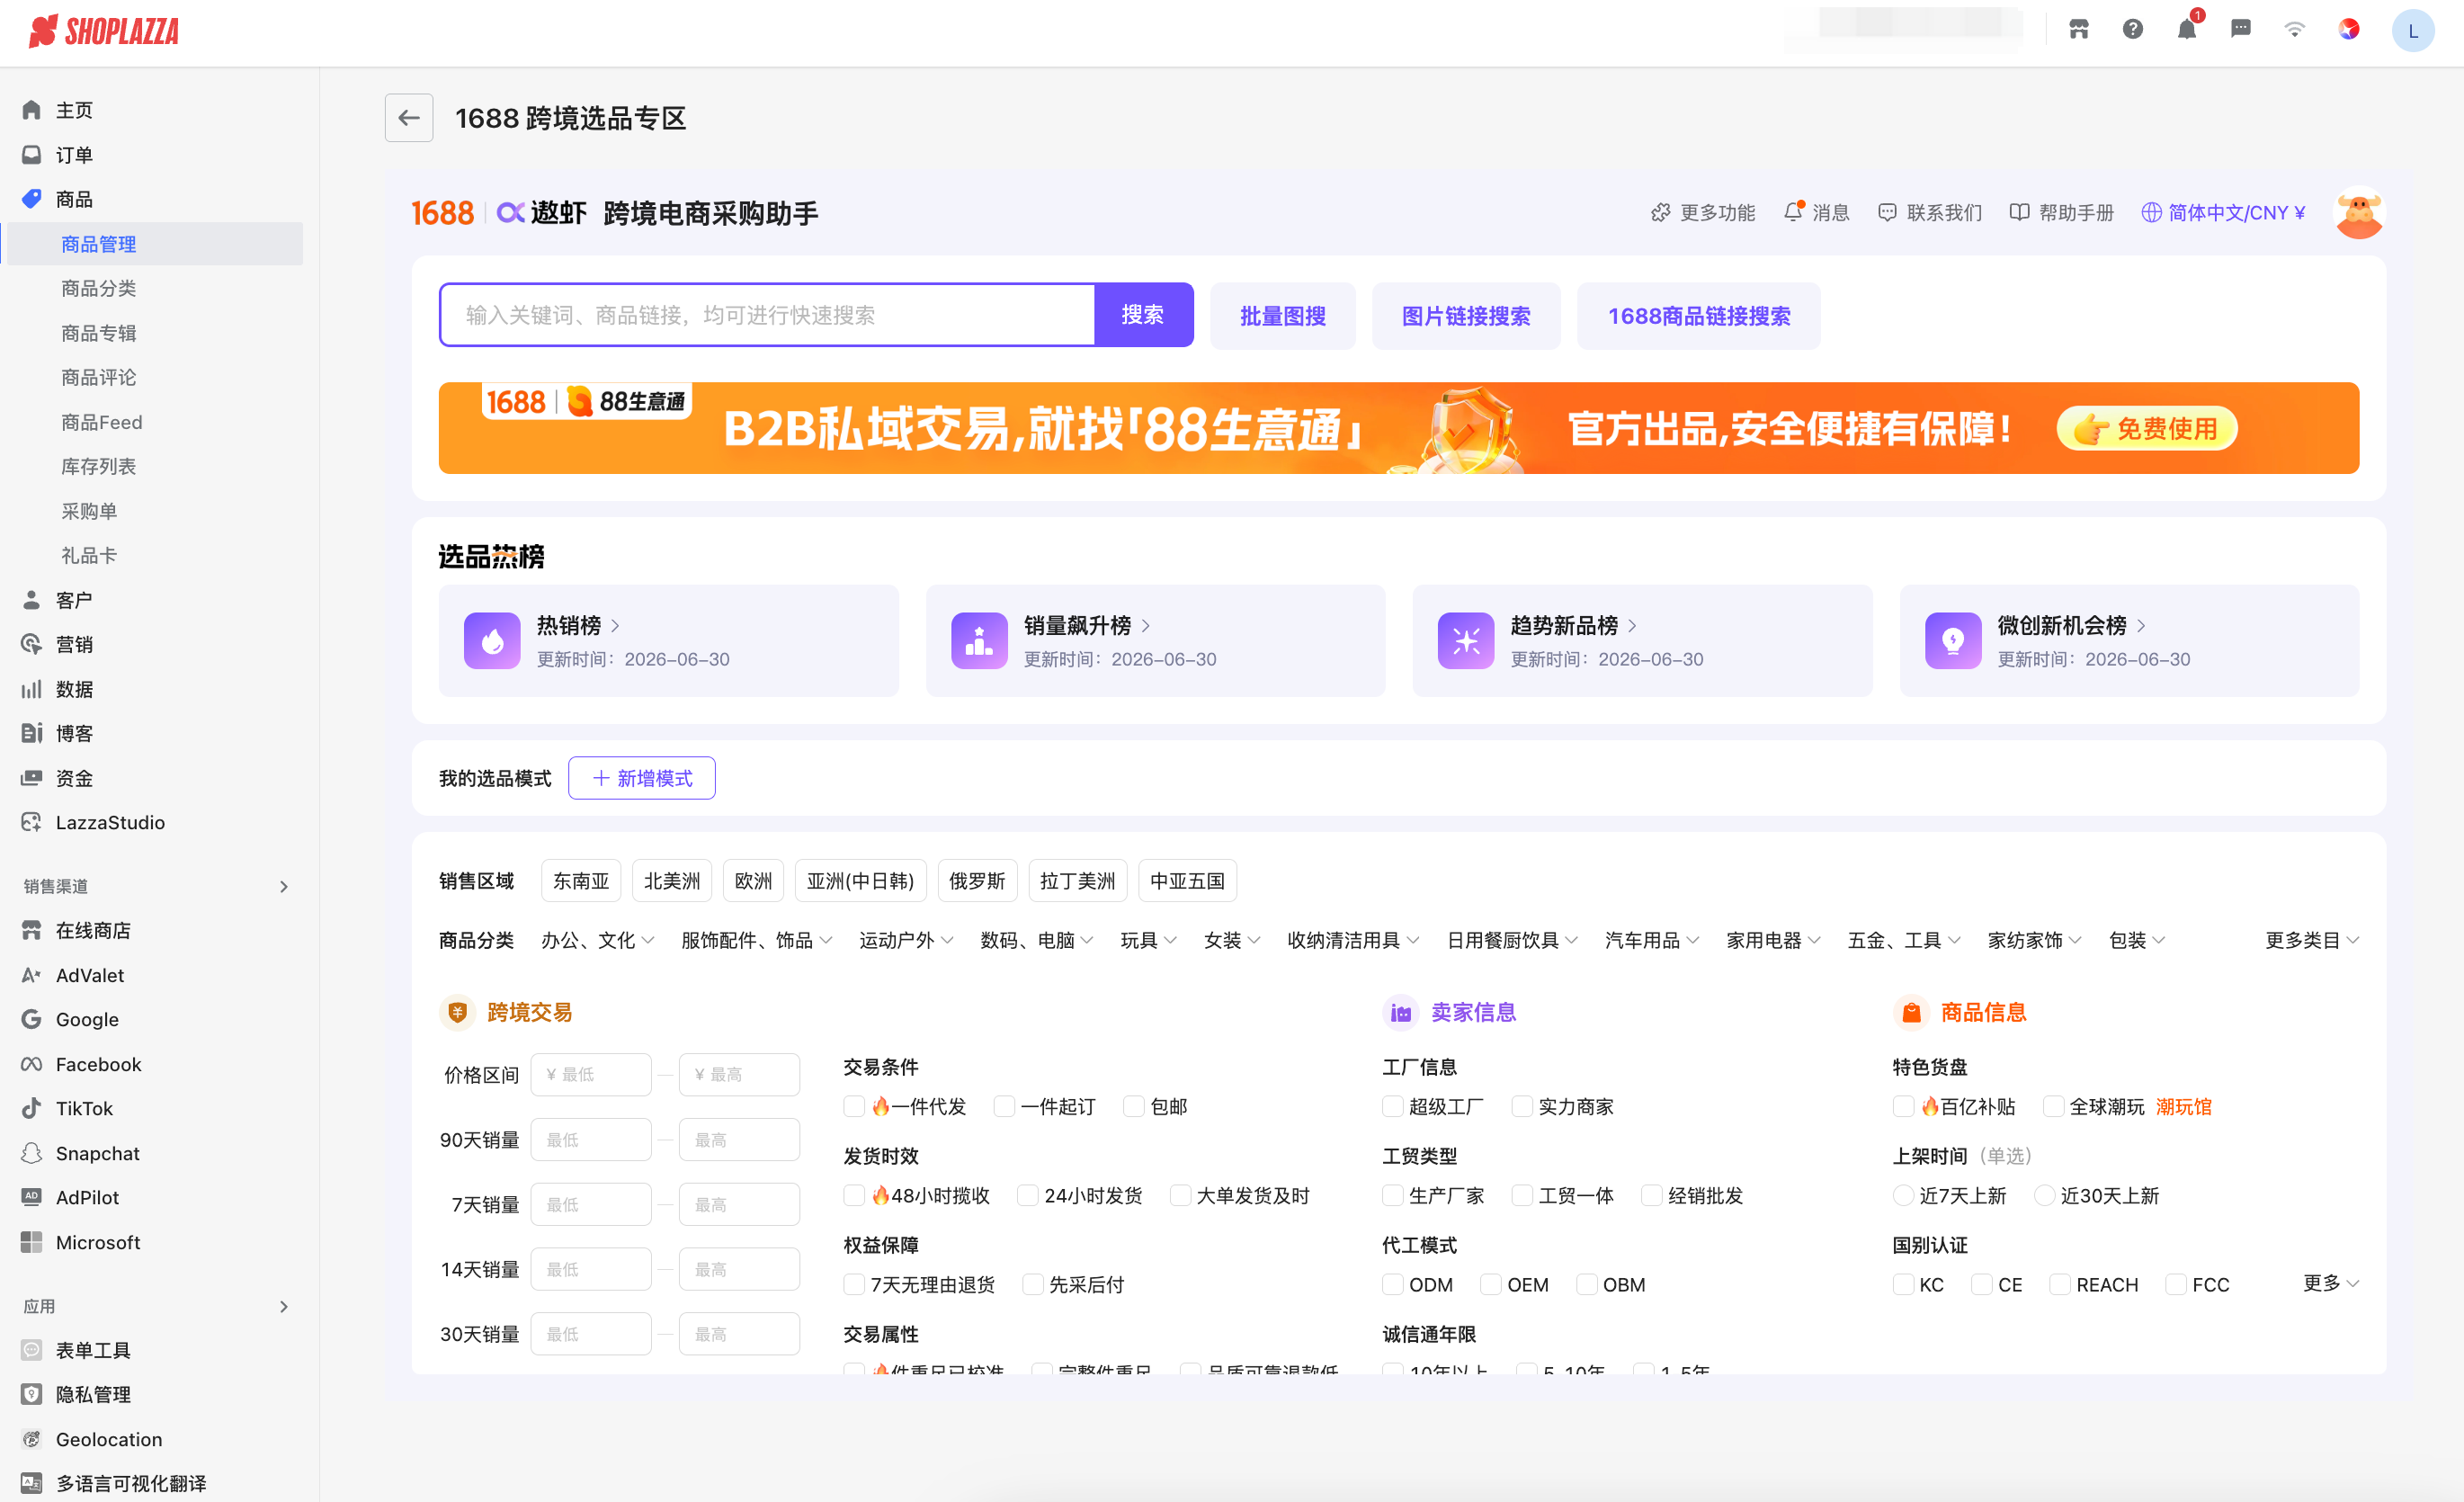Expand 应用 section arrow
The width and height of the screenshot is (2464, 1502).
tap(283, 1305)
